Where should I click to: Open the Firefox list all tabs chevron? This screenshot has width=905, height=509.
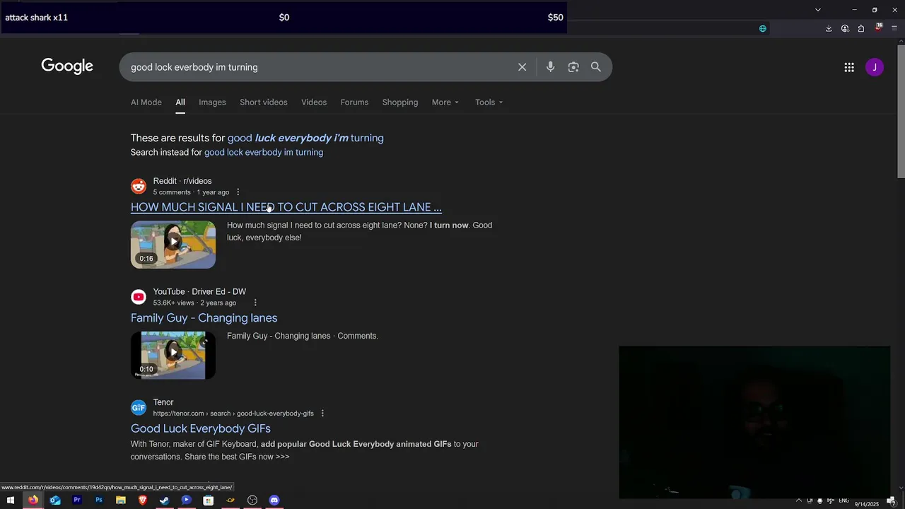point(818,10)
